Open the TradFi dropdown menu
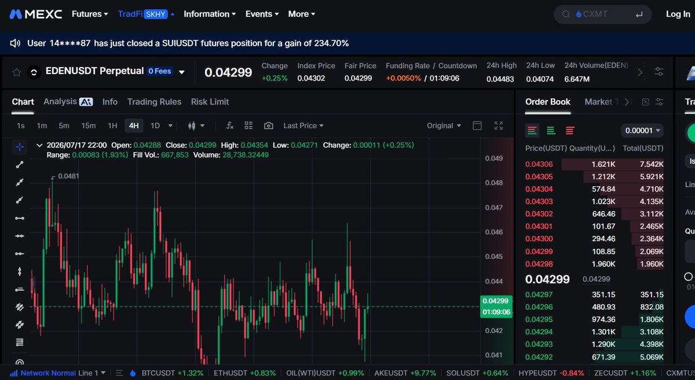The image size is (695, 380). 146,14
